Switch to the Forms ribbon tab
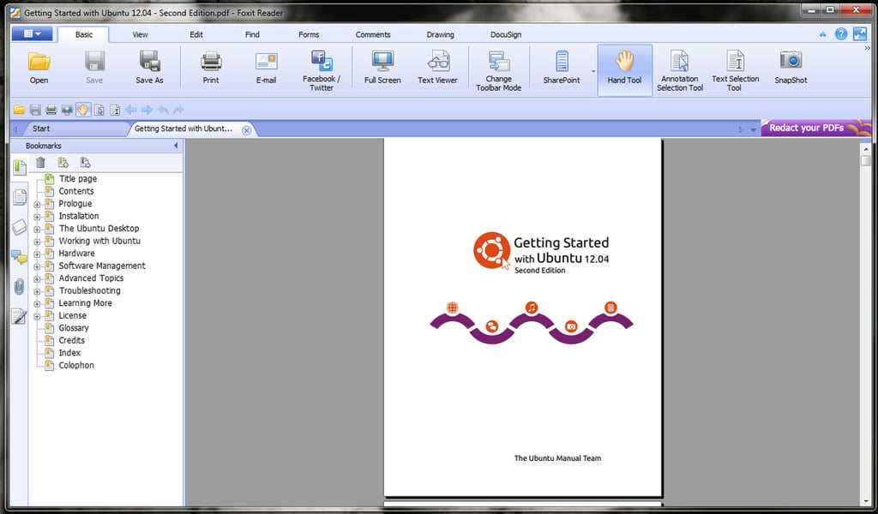 point(309,34)
